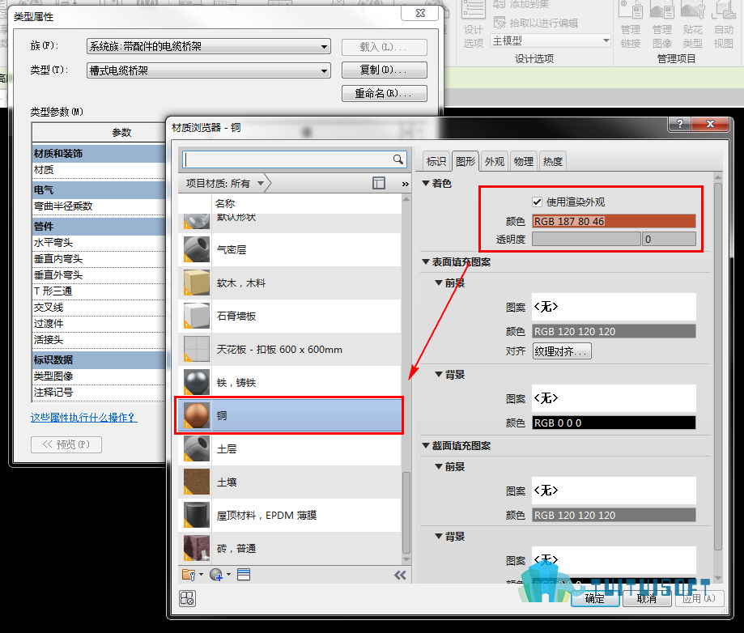
Task: Switch to the 热度 tab
Action: (553, 161)
